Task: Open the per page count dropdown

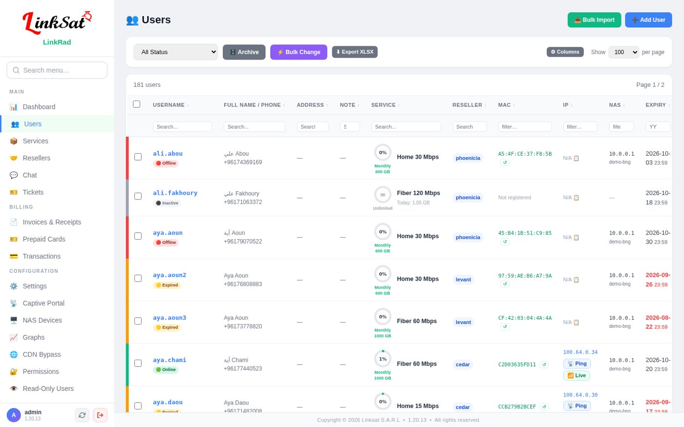Action: [623, 52]
